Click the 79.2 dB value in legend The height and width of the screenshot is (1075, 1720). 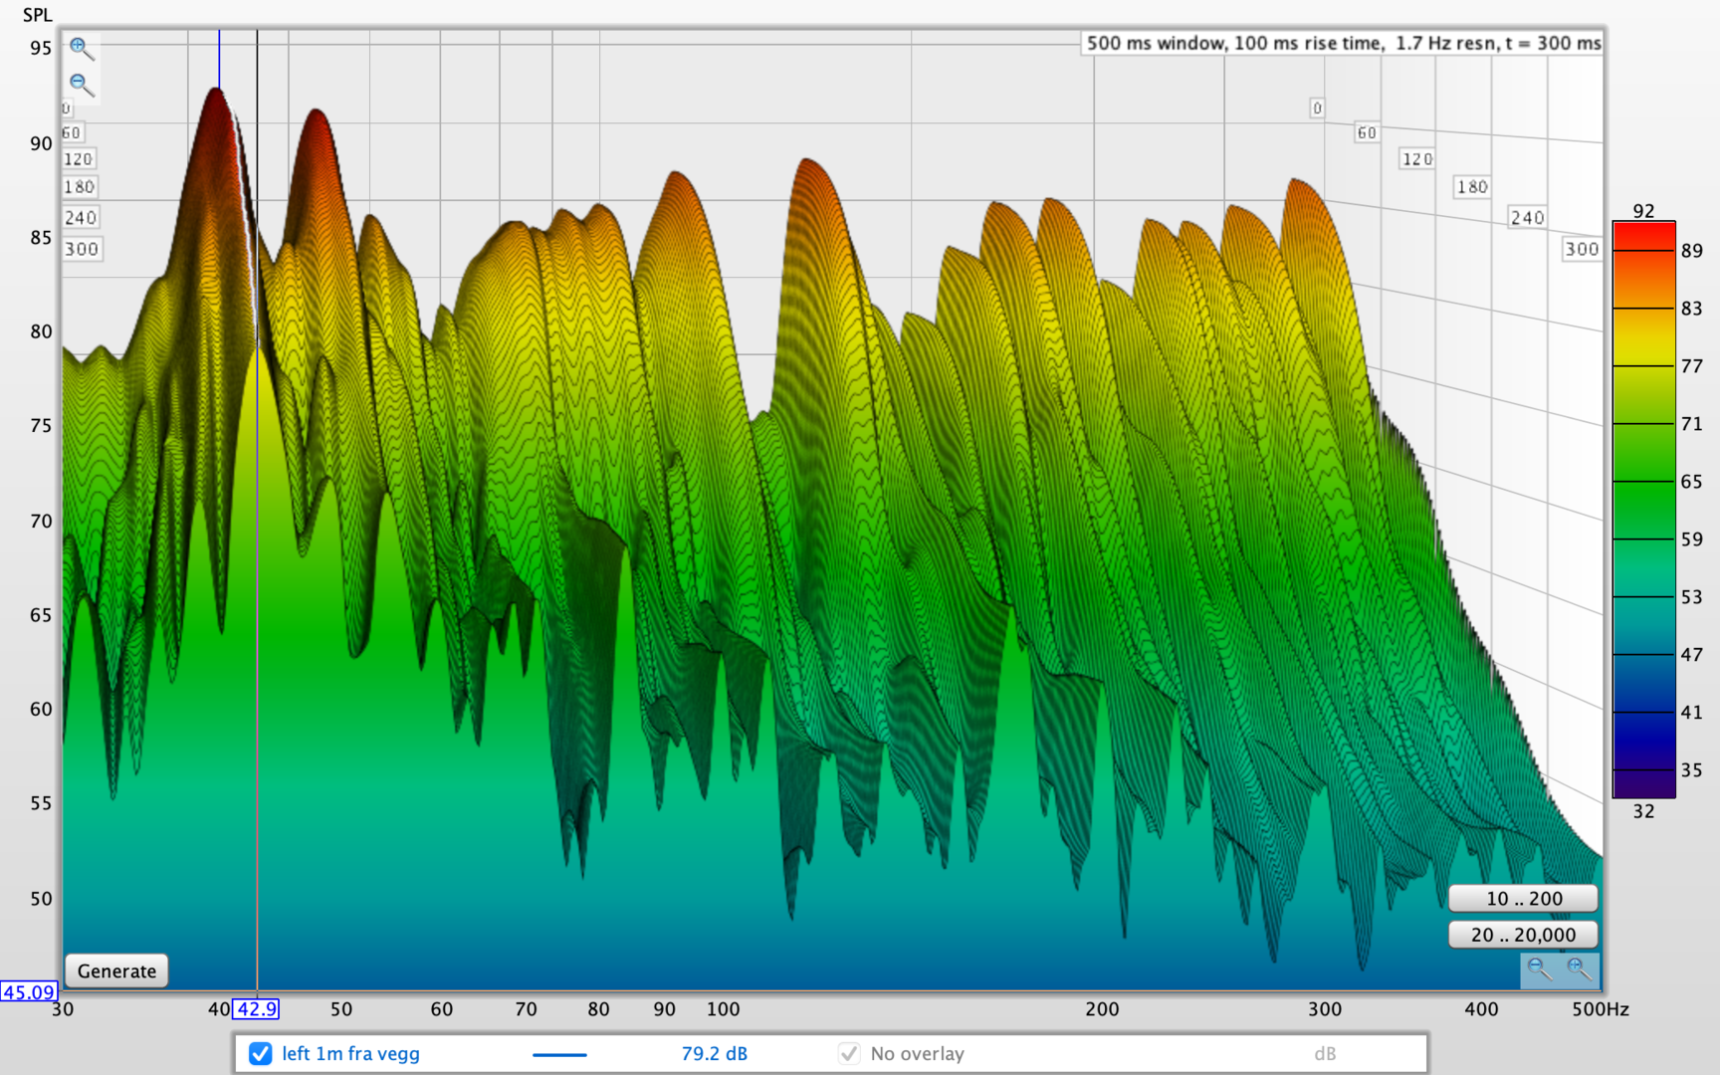point(714,1053)
